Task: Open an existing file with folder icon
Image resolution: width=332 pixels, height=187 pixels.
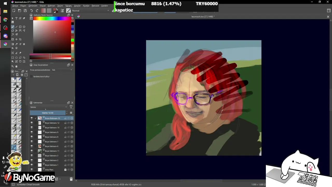Action: tap(19, 11)
